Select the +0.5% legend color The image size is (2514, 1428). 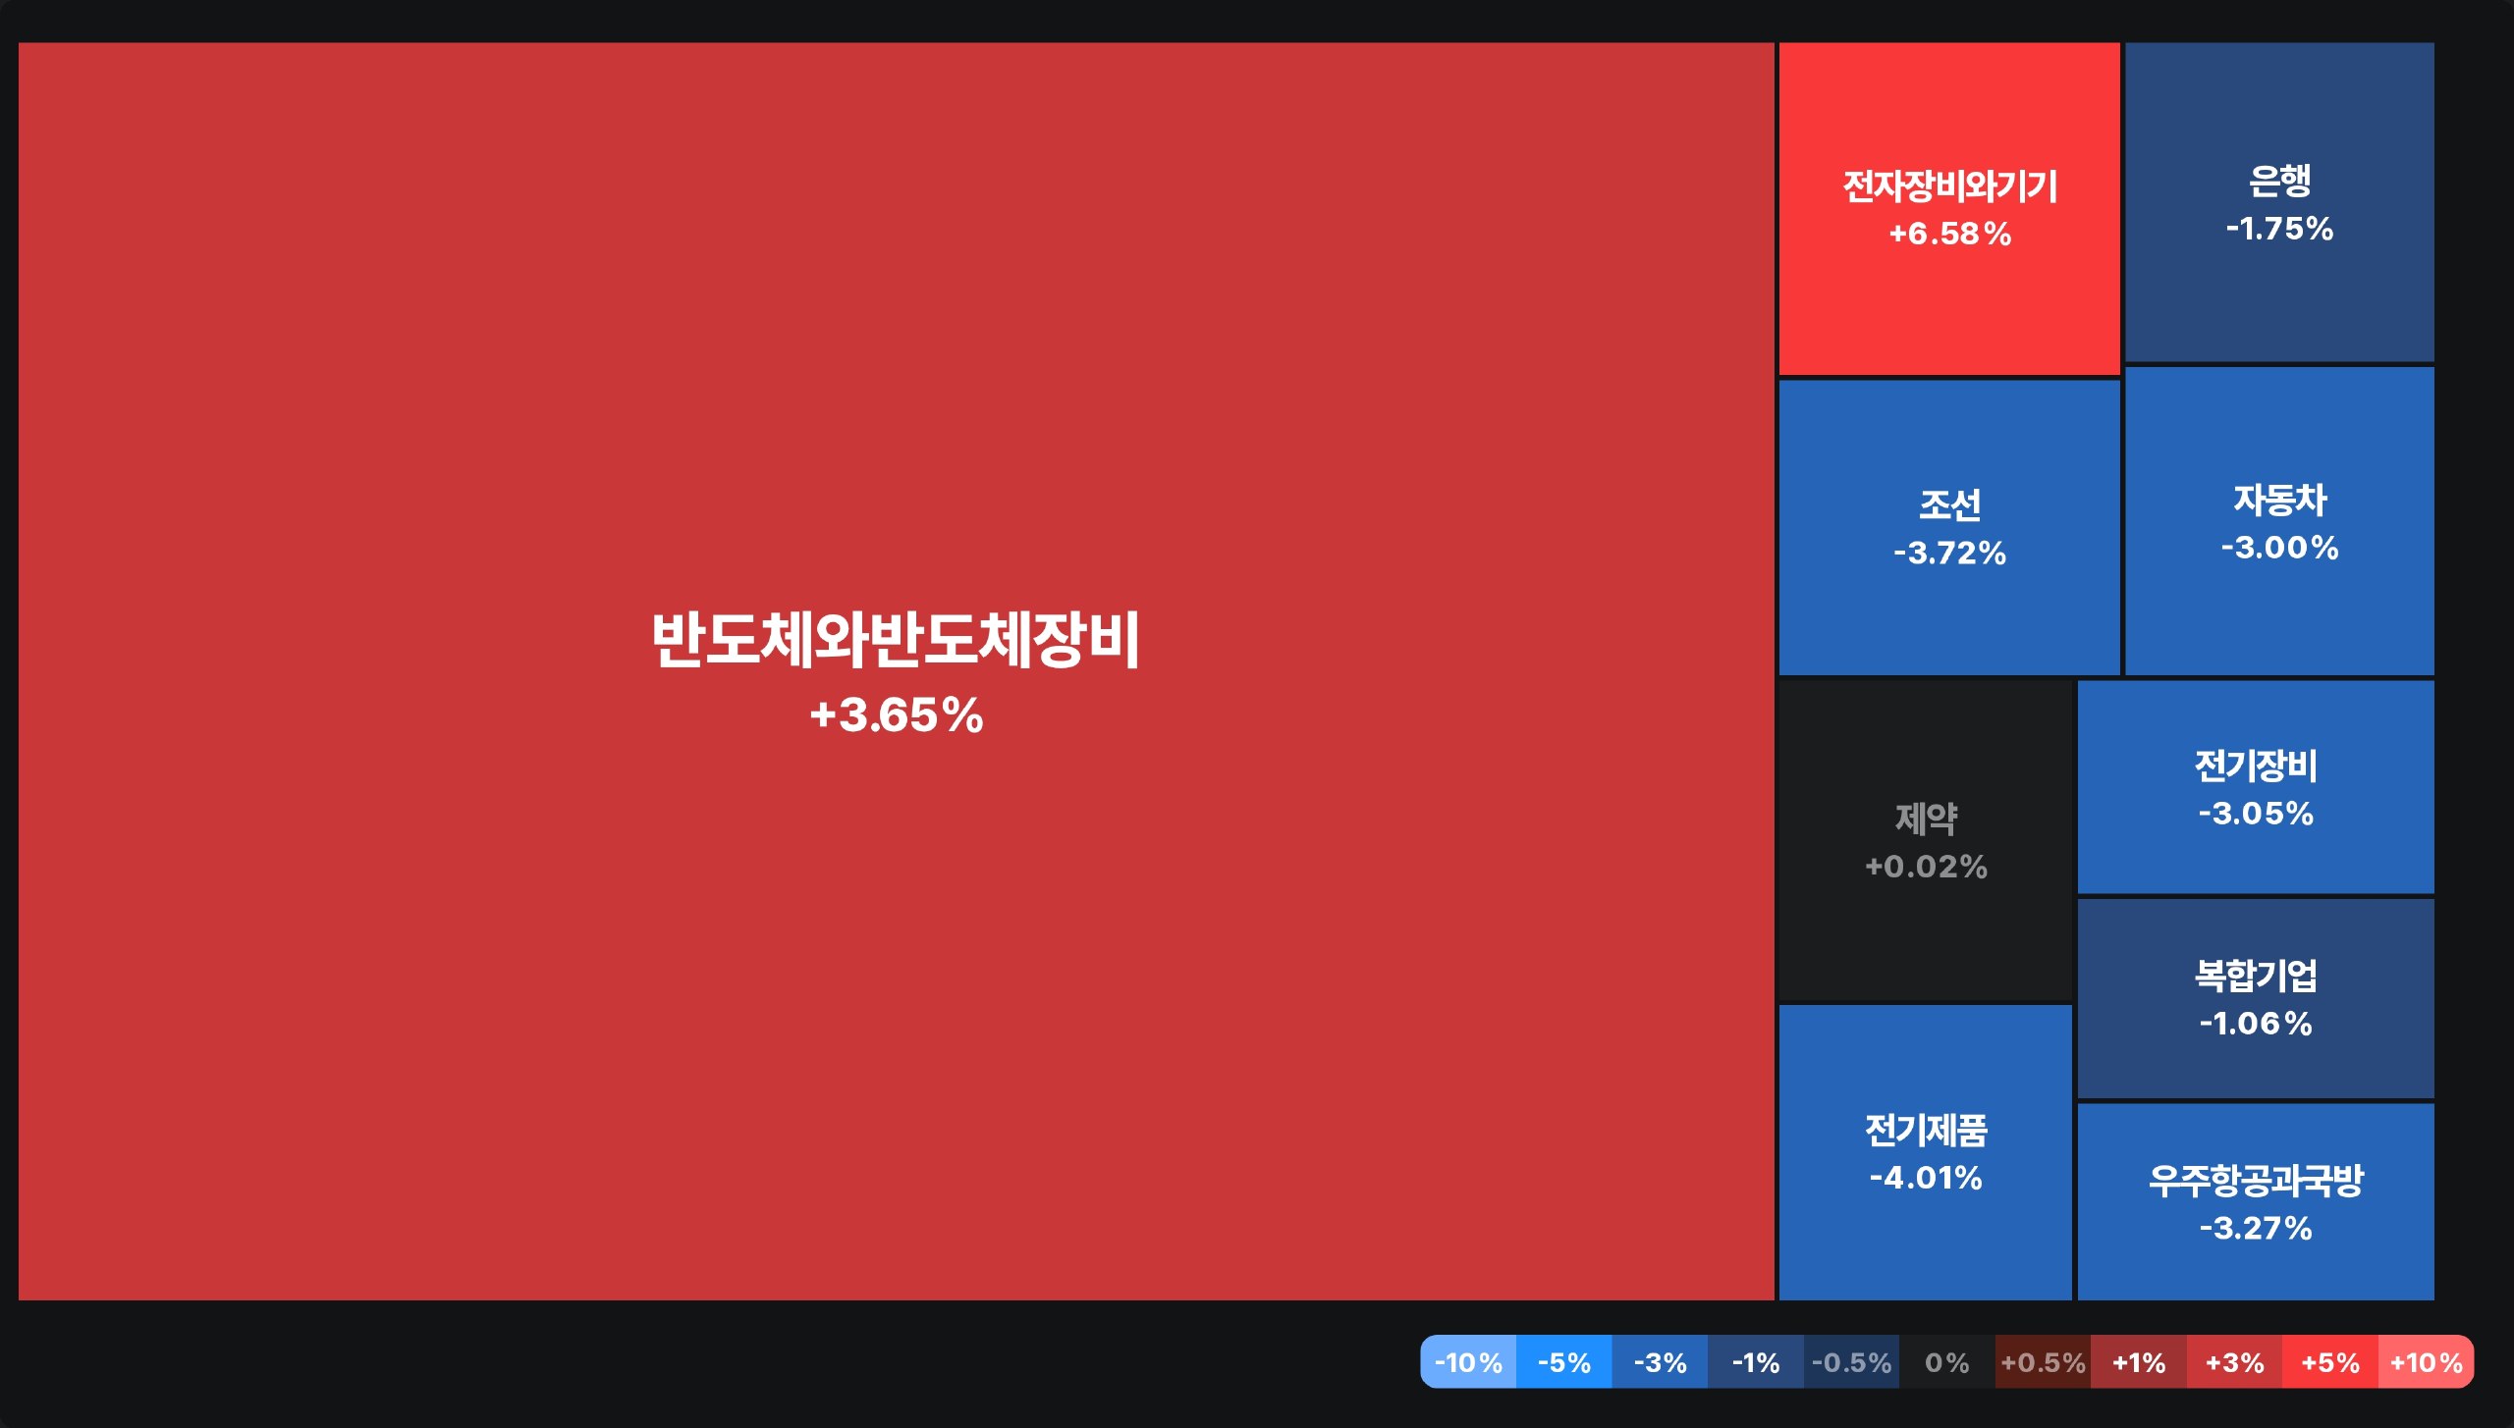pos(2043,1361)
